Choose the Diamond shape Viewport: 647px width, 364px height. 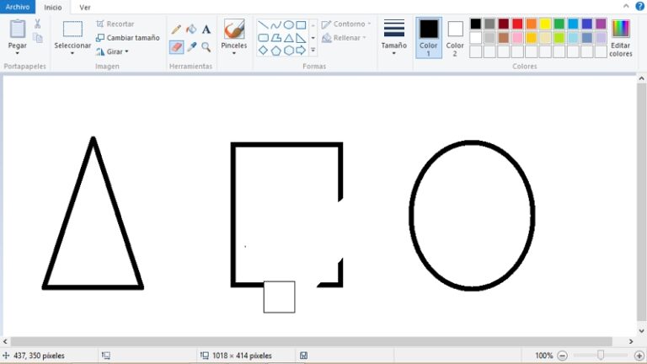click(x=263, y=51)
